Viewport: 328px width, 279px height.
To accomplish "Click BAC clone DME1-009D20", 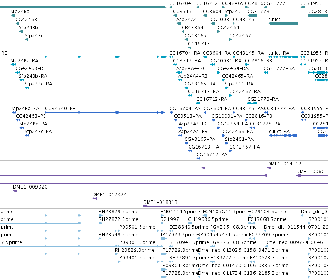I will pos(30,187).
